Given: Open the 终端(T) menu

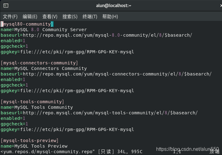Looking at the screenshot, I should coord(90,17).
